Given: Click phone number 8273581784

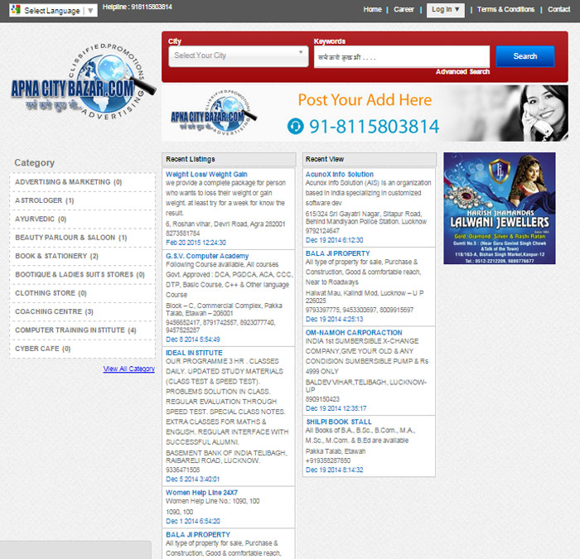Looking at the screenshot, I should pyautogui.click(x=183, y=234).
